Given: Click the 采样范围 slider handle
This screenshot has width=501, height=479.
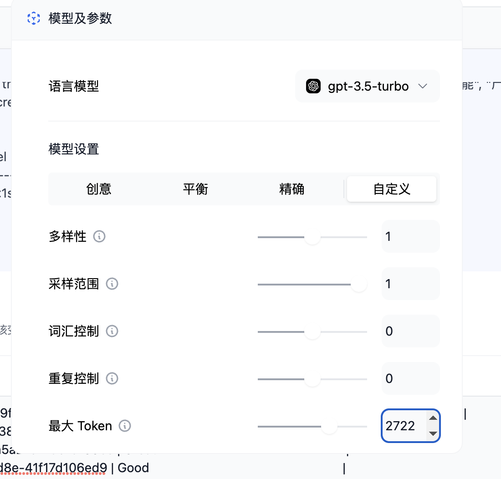Looking at the screenshot, I should pos(358,284).
